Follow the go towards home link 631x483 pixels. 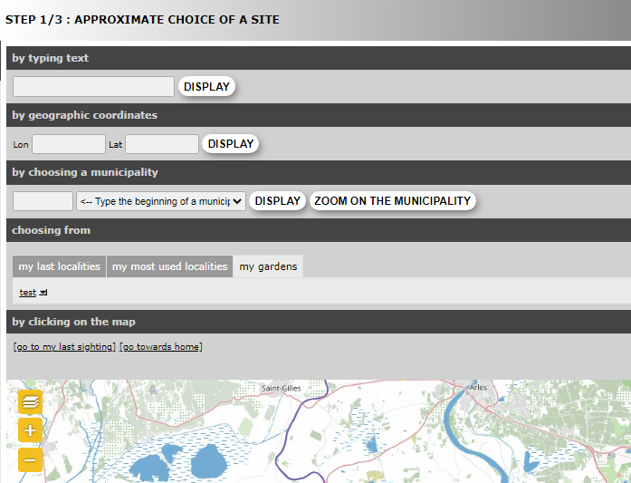point(161,347)
